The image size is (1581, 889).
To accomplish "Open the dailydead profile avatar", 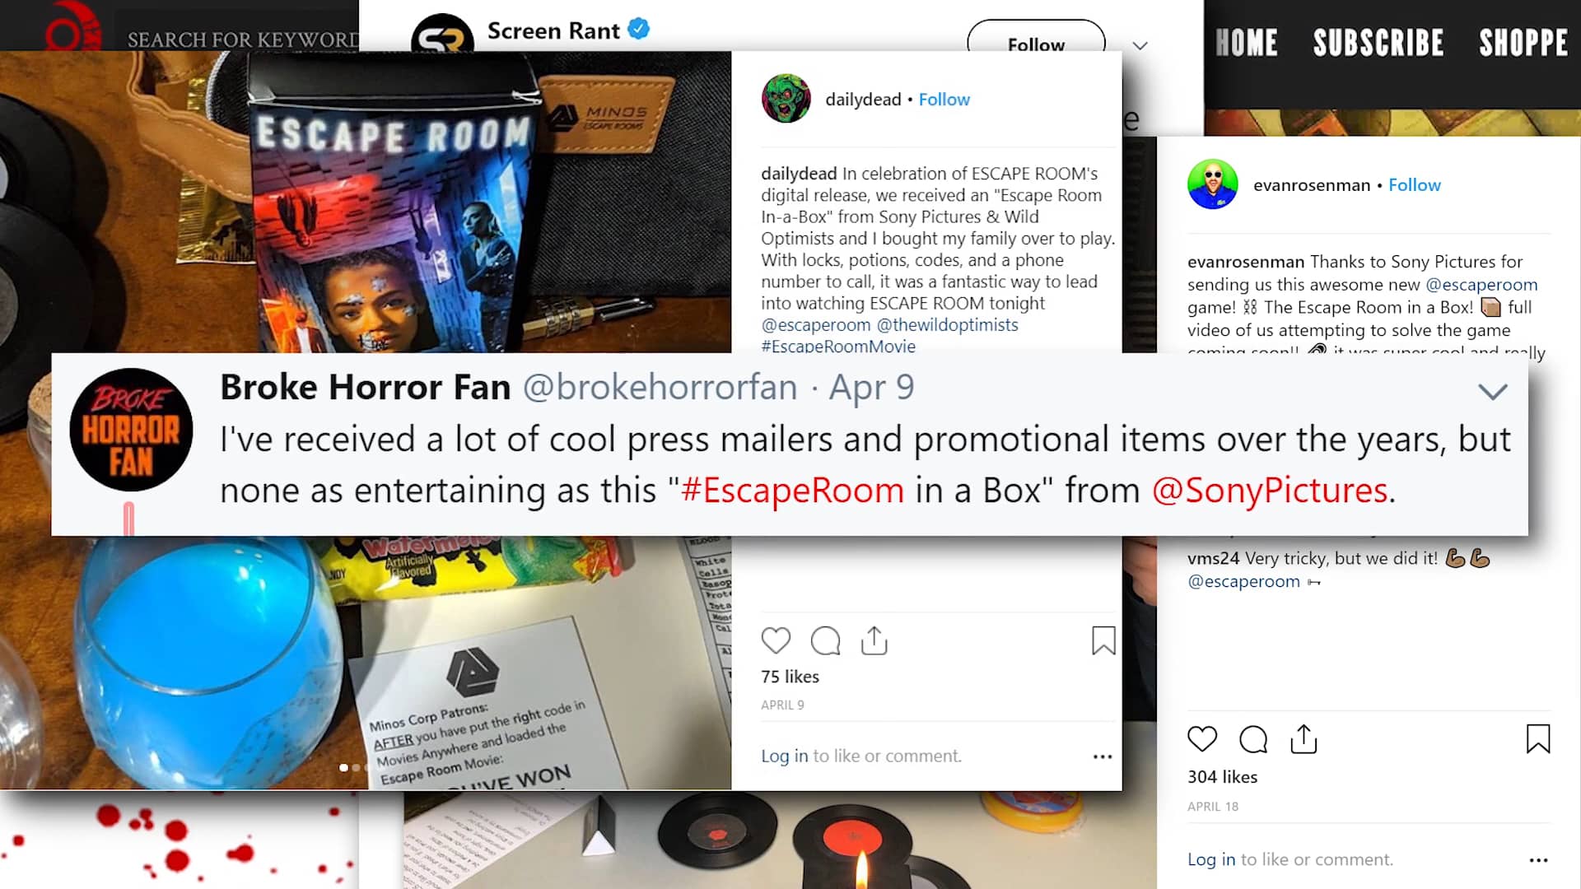I will click(786, 99).
